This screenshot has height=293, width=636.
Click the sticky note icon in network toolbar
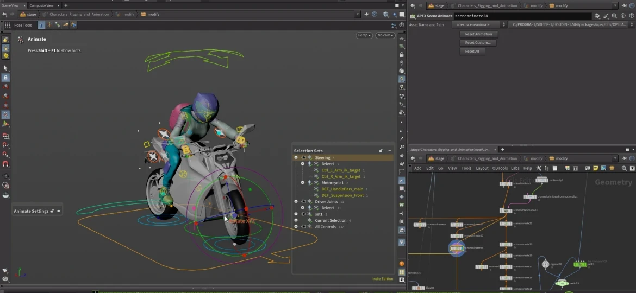(595, 168)
